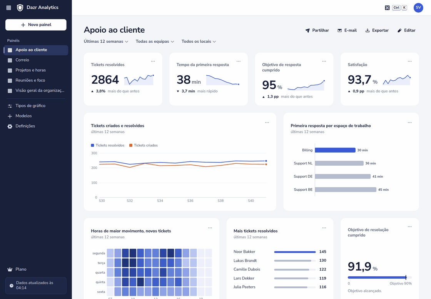Click the segunda row label in heatmap
431x299 pixels.
(99, 253)
